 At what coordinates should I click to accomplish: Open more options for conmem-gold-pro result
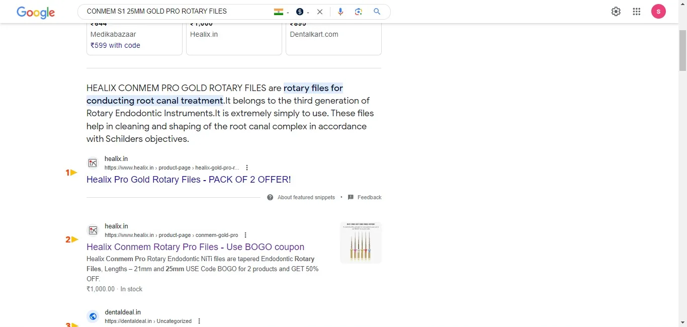[x=245, y=235]
